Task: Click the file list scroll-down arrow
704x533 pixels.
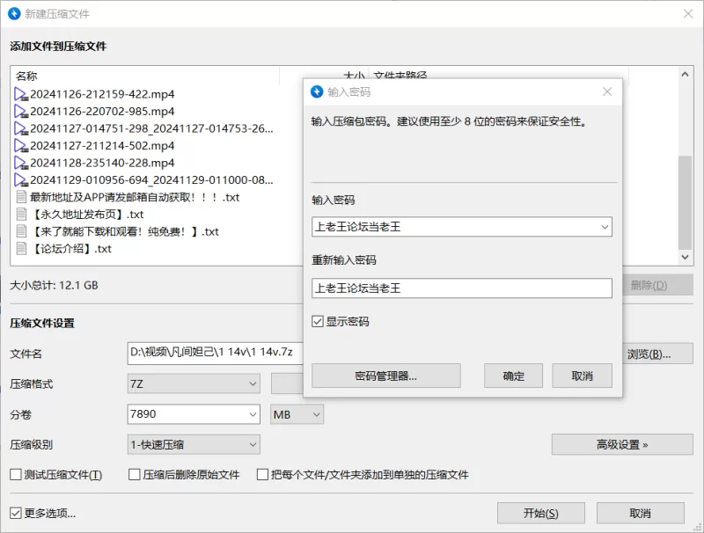Action: pyautogui.click(x=685, y=257)
